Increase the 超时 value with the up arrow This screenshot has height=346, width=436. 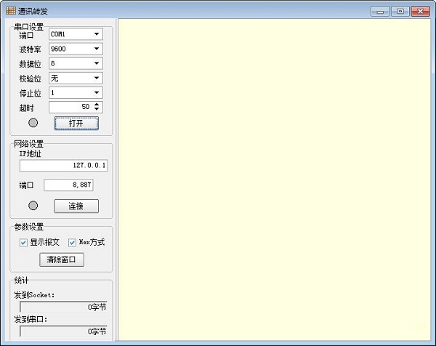pyautogui.click(x=98, y=104)
